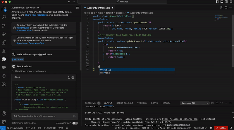Copy the Apex code block
Image resolution: width=234 pixels, height=130 pixels.
tap(69, 77)
